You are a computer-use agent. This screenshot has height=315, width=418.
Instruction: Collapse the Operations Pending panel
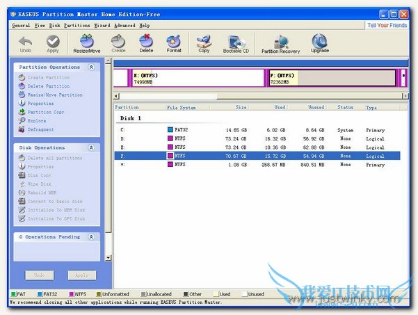[90, 237]
